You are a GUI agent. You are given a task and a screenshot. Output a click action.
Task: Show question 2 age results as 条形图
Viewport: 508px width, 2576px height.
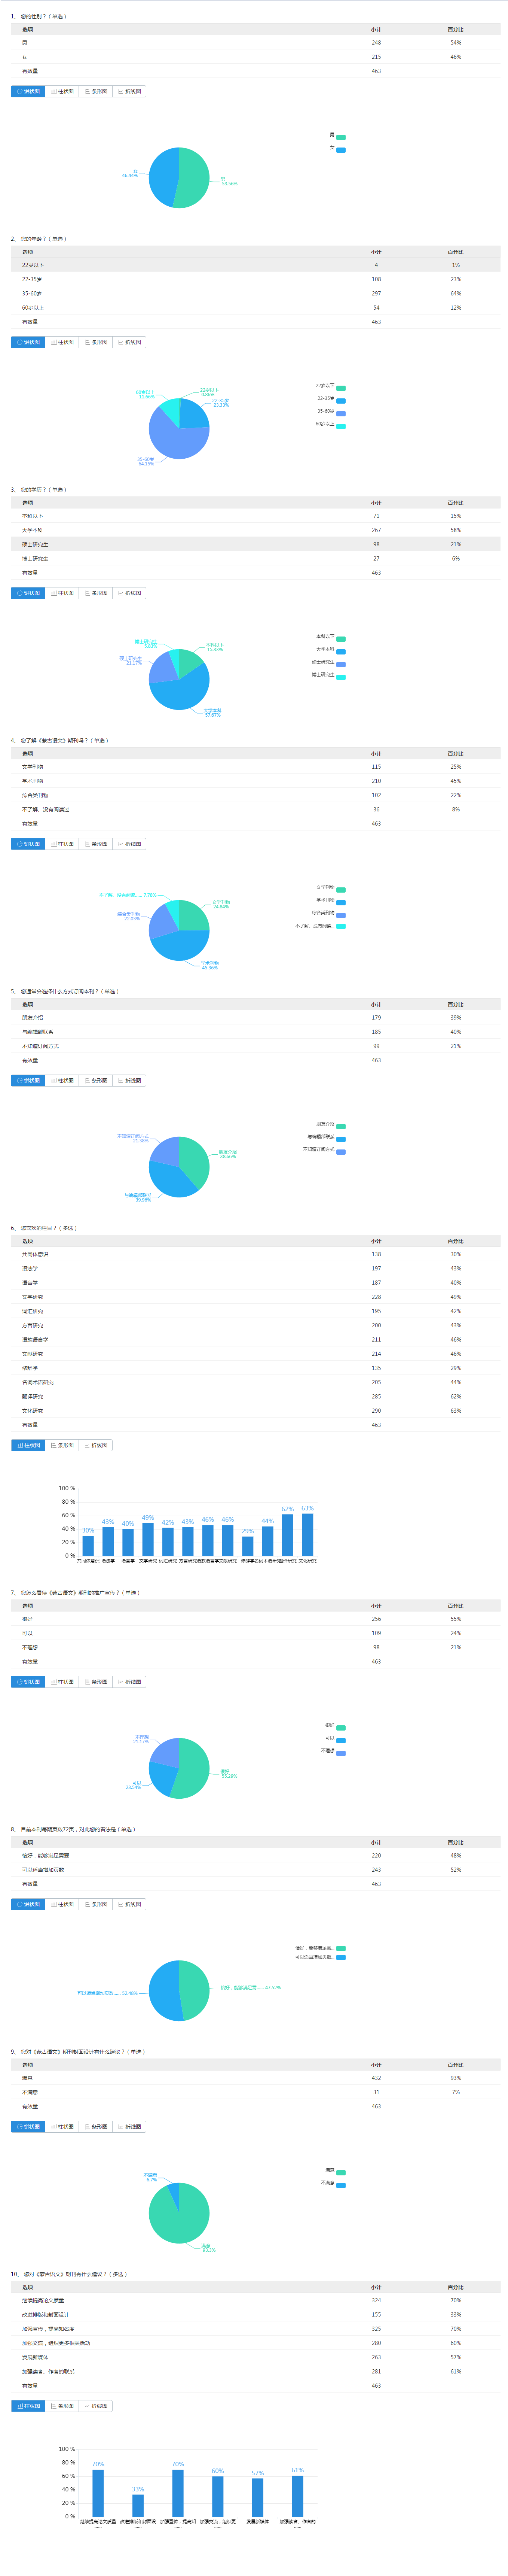(96, 342)
